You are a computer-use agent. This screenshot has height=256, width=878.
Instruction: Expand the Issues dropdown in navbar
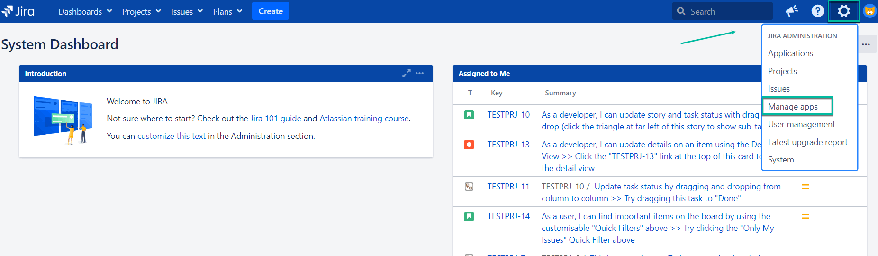click(x=187, y=11)
